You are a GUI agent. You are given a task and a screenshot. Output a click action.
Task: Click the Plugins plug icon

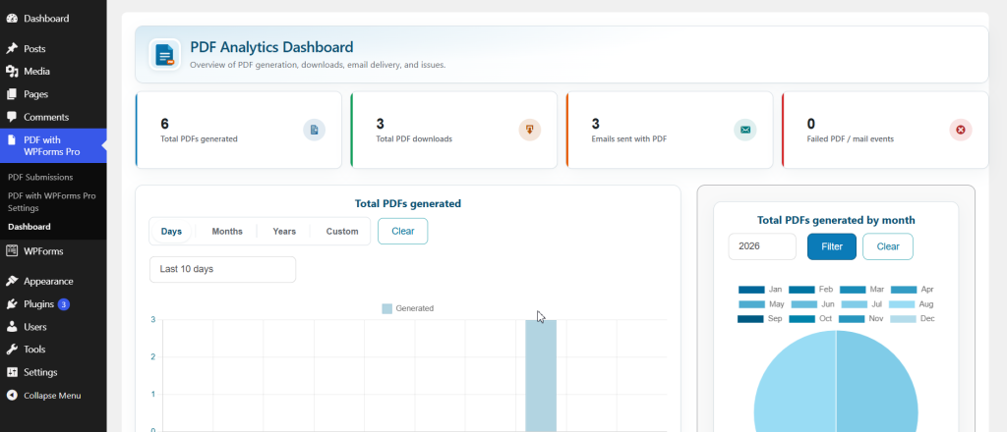point(12,304)
